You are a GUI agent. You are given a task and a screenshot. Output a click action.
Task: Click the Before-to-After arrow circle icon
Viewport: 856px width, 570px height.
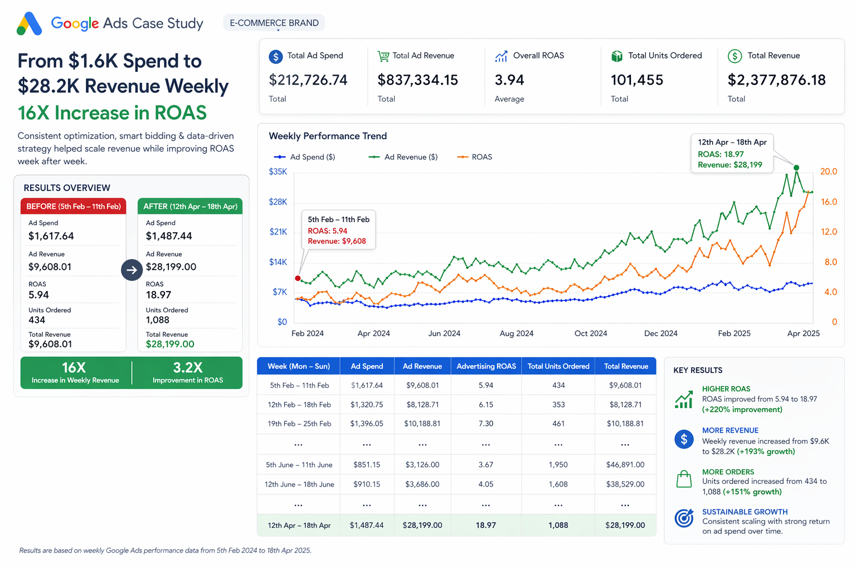click(x=132, y=270)
